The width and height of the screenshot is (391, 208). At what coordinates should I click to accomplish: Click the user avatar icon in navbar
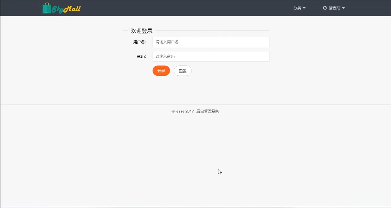point(325,8)
